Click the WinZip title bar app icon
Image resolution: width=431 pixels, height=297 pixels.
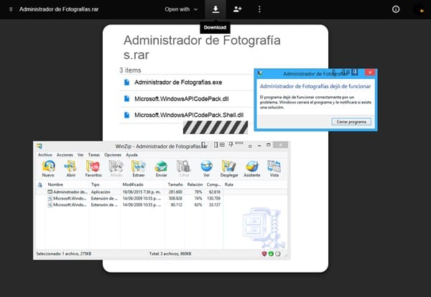tap(40, 146)
